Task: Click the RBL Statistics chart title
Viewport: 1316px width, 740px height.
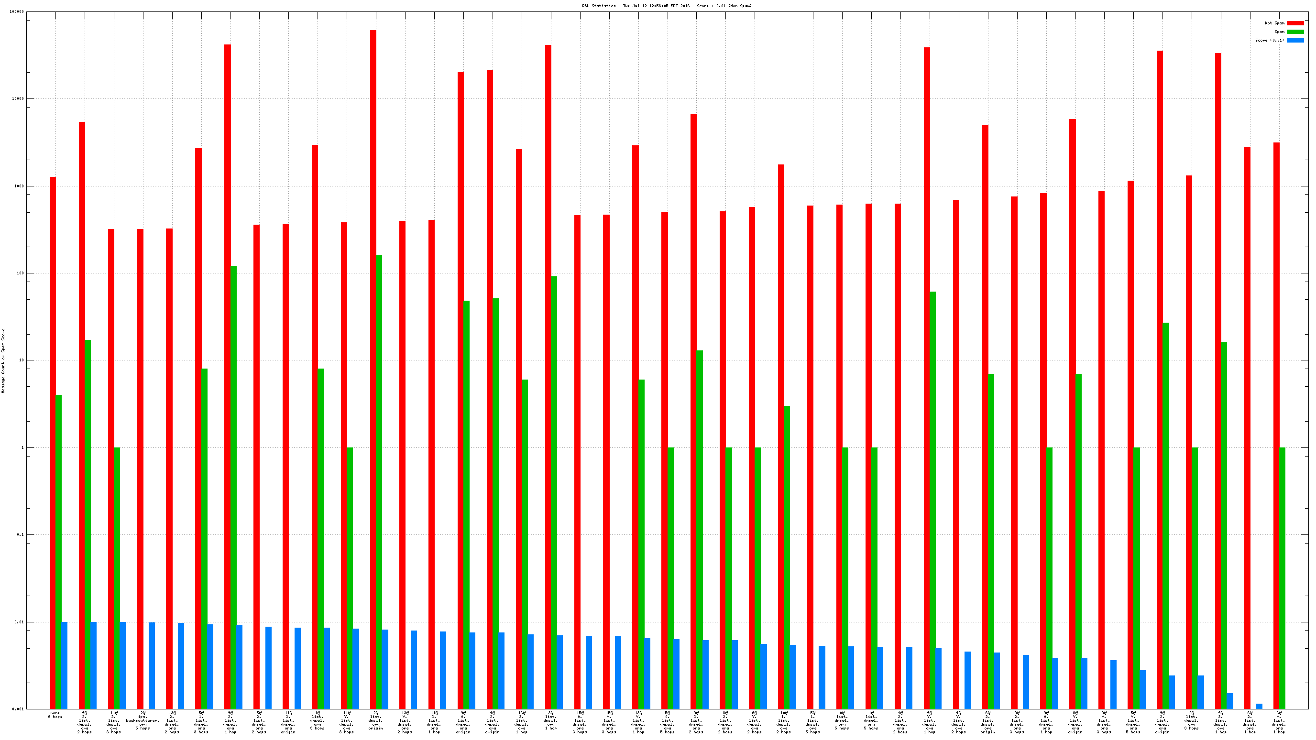Action: (667, 6)
